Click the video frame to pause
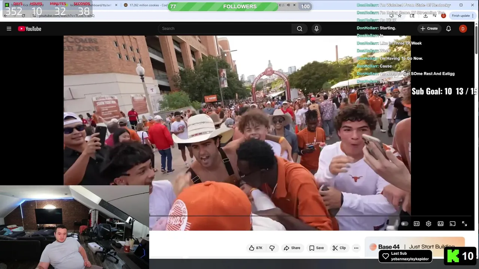Screen dimensions: 479x269 pyautogui.click(x=237, y=133)
